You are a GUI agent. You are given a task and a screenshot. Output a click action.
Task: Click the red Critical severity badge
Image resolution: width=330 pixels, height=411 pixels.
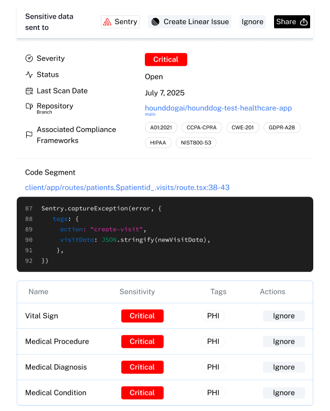coord(166,60)
